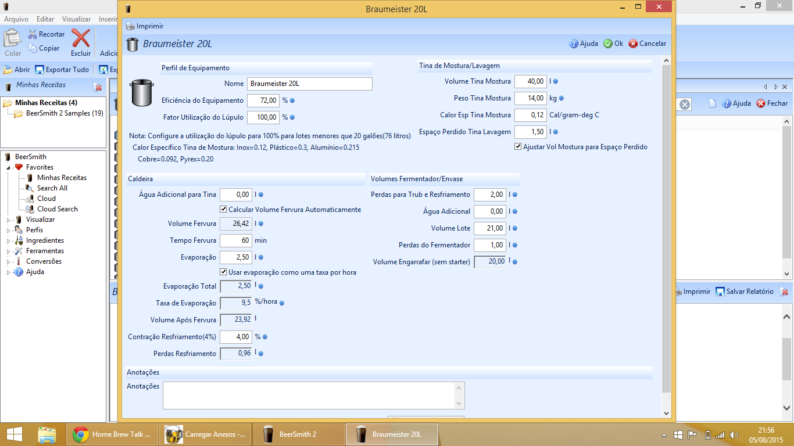This screenshot has width=794, height=446.
Task: Click Perdas para Trub e Resfriamento field
Action: pos(490,195)
